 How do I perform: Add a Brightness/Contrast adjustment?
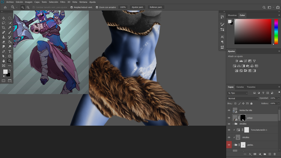point(237,61)
